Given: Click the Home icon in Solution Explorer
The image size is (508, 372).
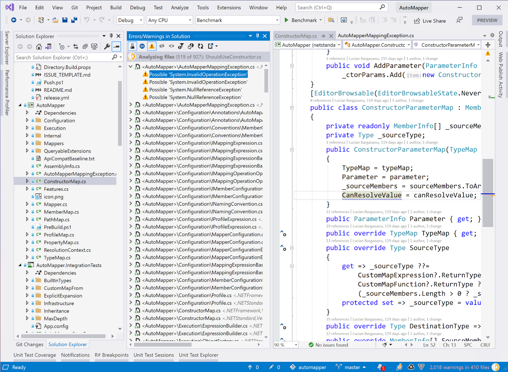Looking at the screenshot, I should click(x=39, y=47).
